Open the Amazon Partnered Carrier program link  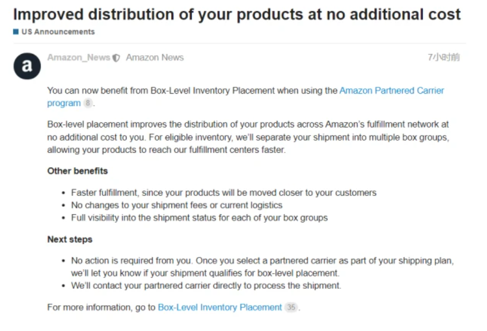[245, 97]
